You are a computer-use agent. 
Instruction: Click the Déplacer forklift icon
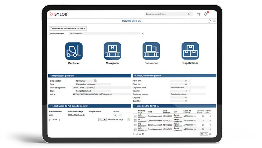[x=74, y=51]
